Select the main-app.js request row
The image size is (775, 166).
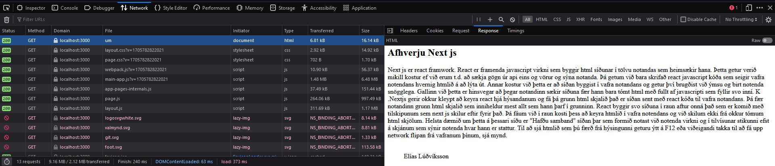(x=192, y=79)
